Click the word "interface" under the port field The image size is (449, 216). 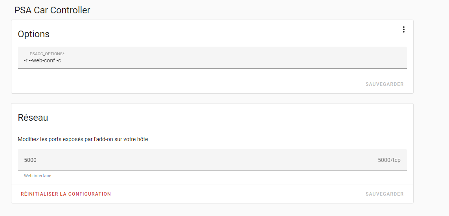click(x=42, y=176)
